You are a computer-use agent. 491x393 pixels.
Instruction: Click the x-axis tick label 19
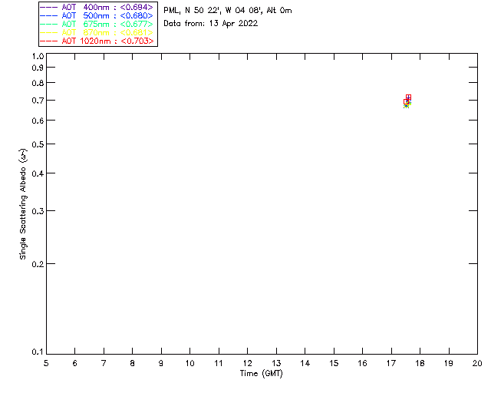tap(449, 363)
